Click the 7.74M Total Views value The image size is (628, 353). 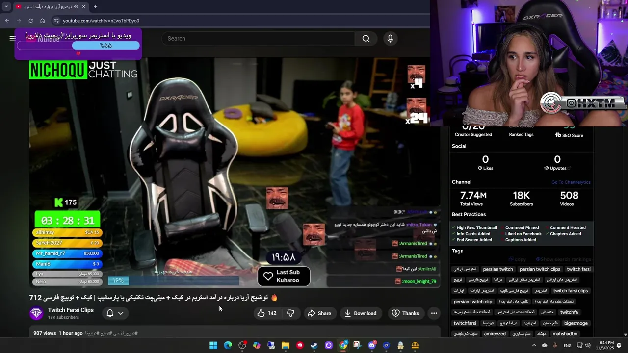click(473, 196)
